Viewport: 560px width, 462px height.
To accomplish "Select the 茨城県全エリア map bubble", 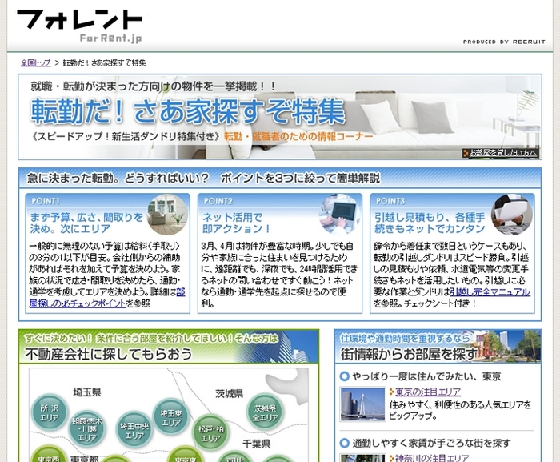I will pos(265,412).
